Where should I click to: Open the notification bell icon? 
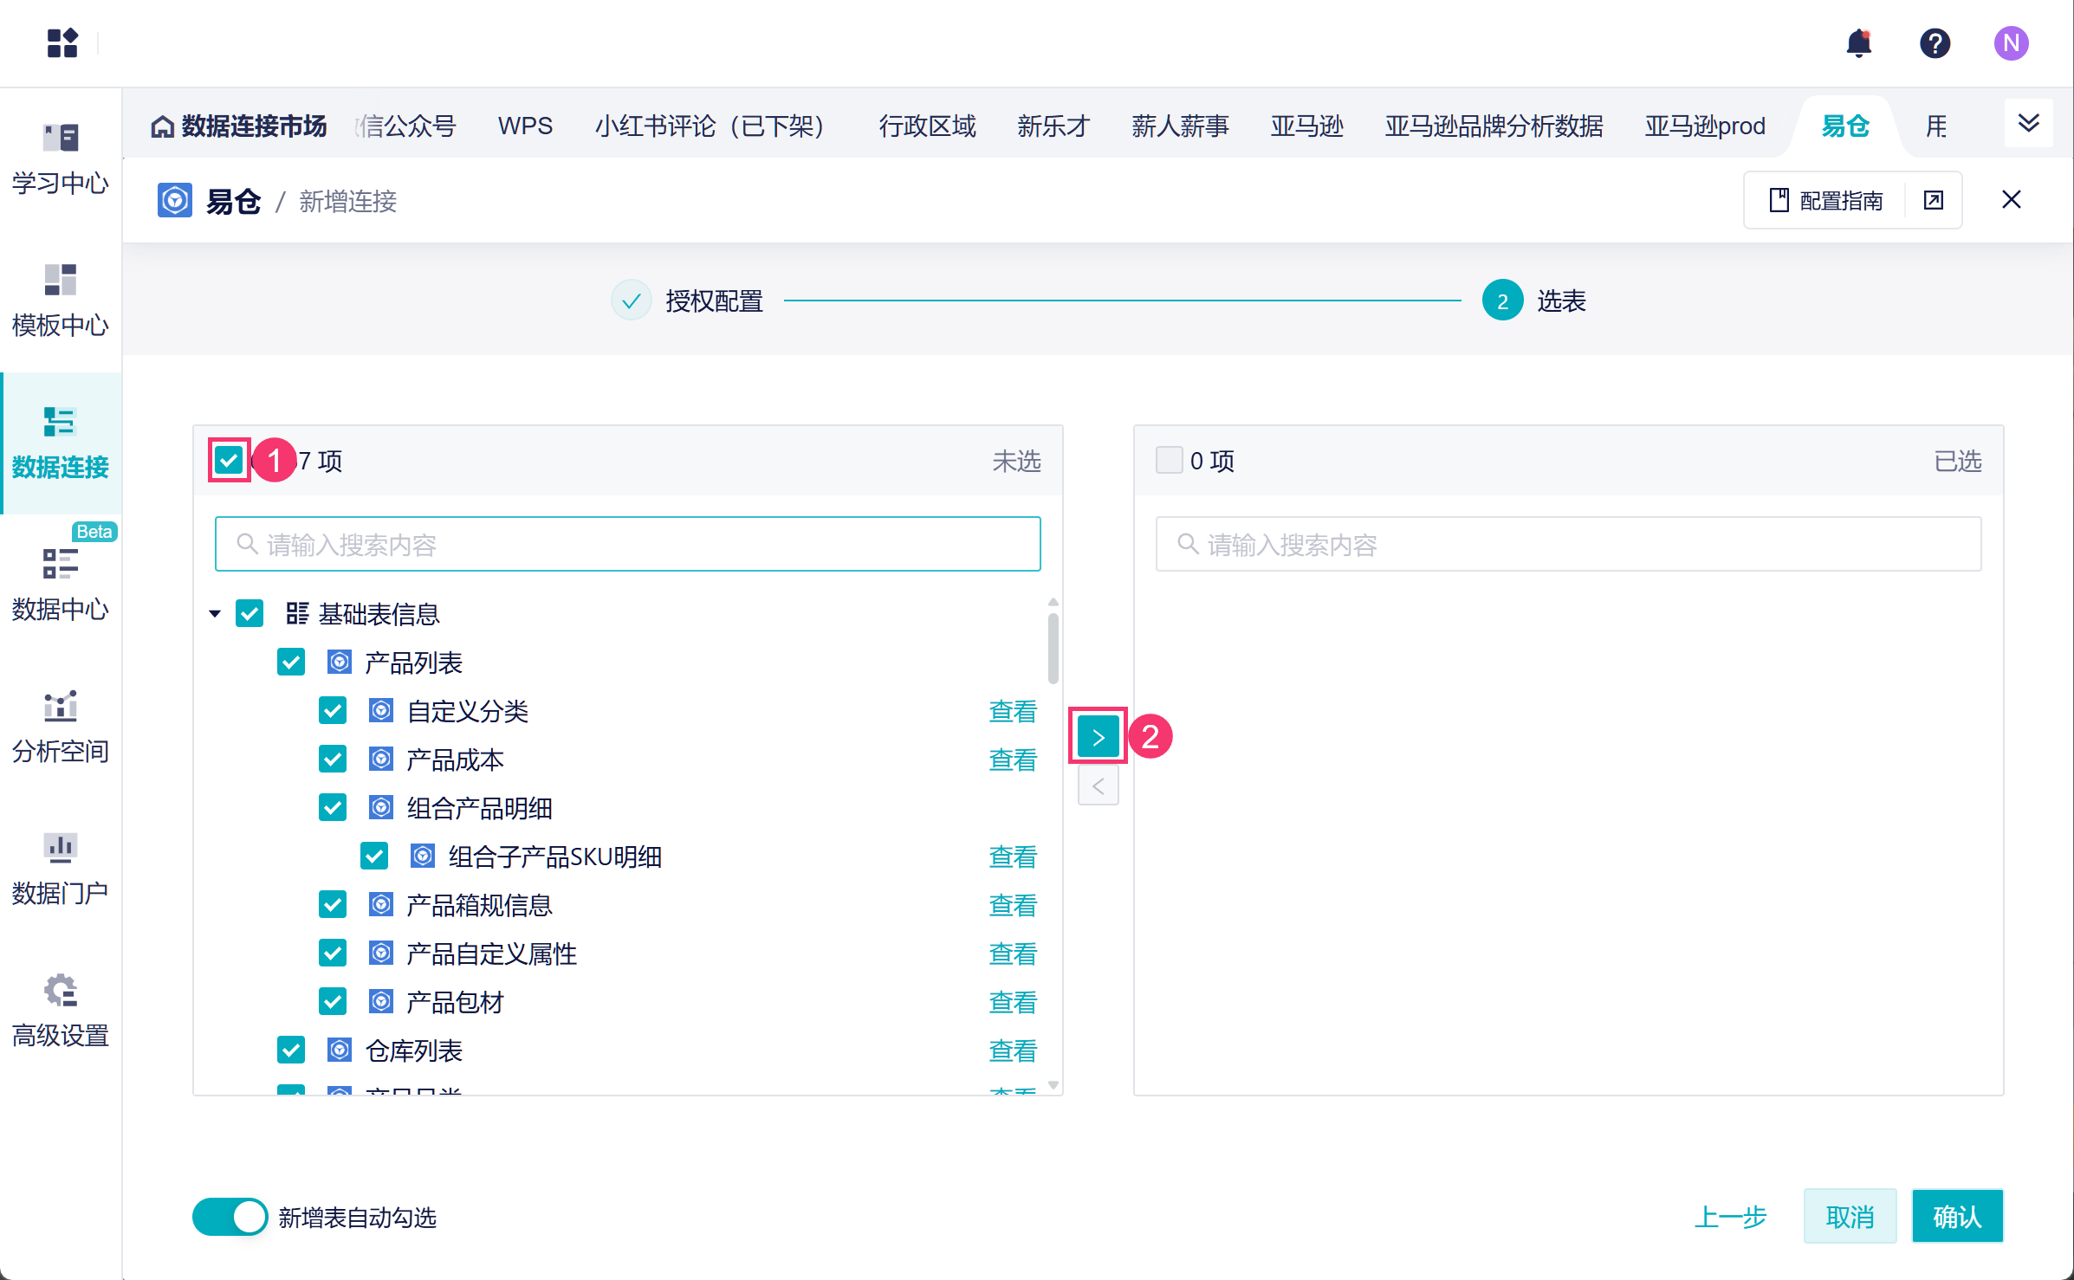(x=1858, y=42)
